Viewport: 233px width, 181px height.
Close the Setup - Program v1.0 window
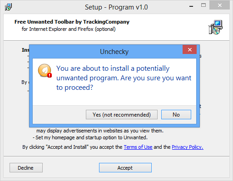(219, 5)
